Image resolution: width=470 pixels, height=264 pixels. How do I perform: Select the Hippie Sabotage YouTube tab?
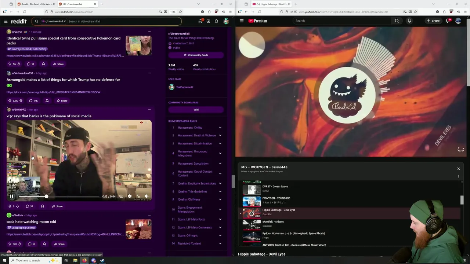coord(271,4)
